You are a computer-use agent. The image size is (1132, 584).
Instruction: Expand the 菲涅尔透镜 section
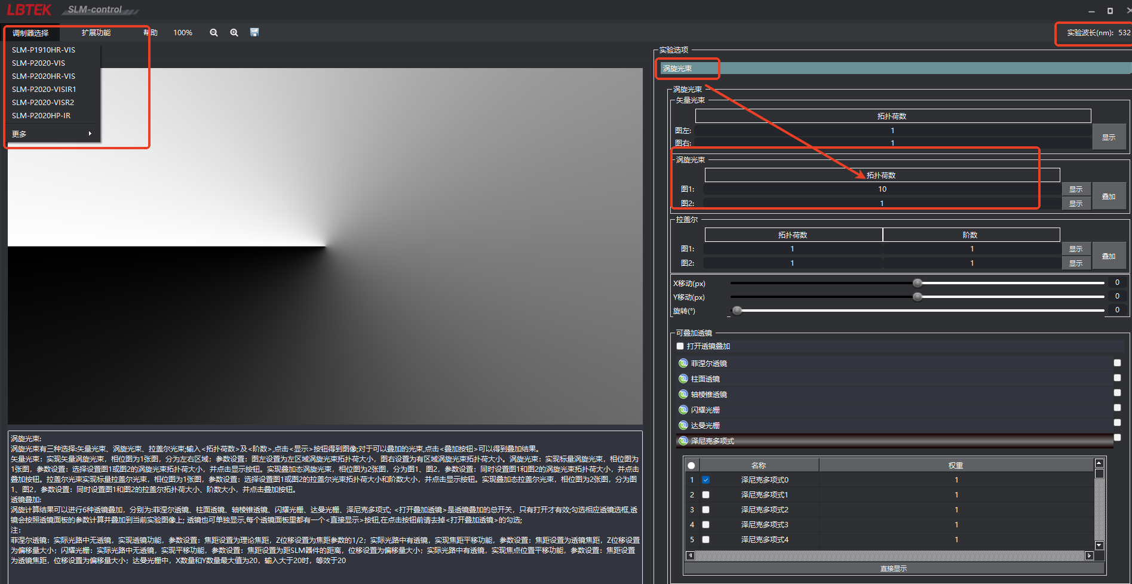coord(895,363)
